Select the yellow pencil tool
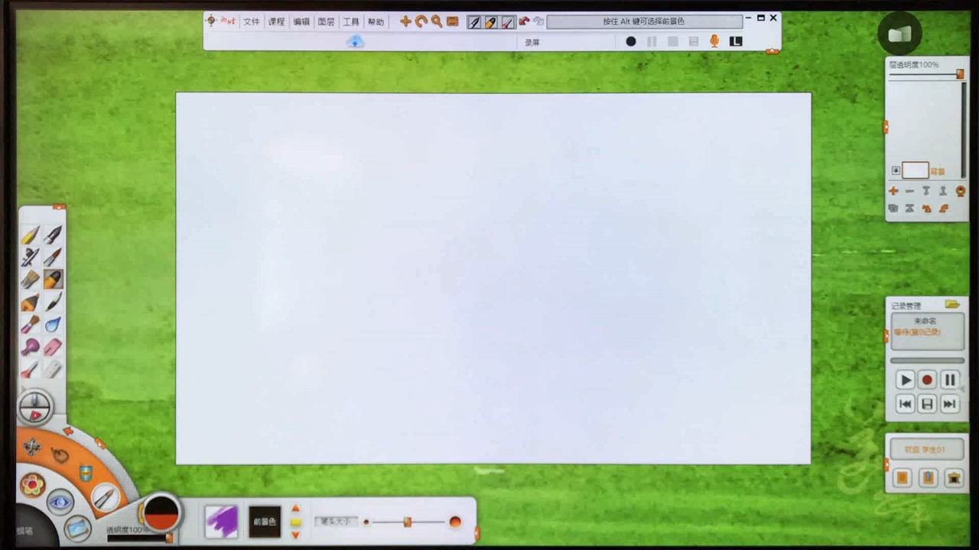This screenshot has width=979, height=550. (30, 235)
